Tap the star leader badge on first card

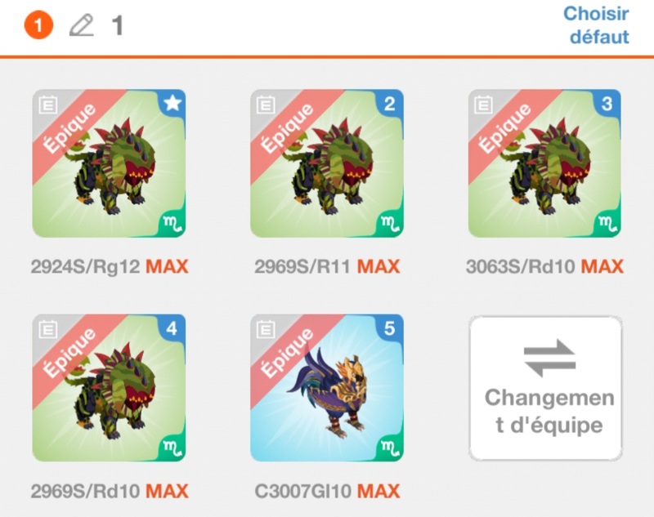(x=172, y=103)
